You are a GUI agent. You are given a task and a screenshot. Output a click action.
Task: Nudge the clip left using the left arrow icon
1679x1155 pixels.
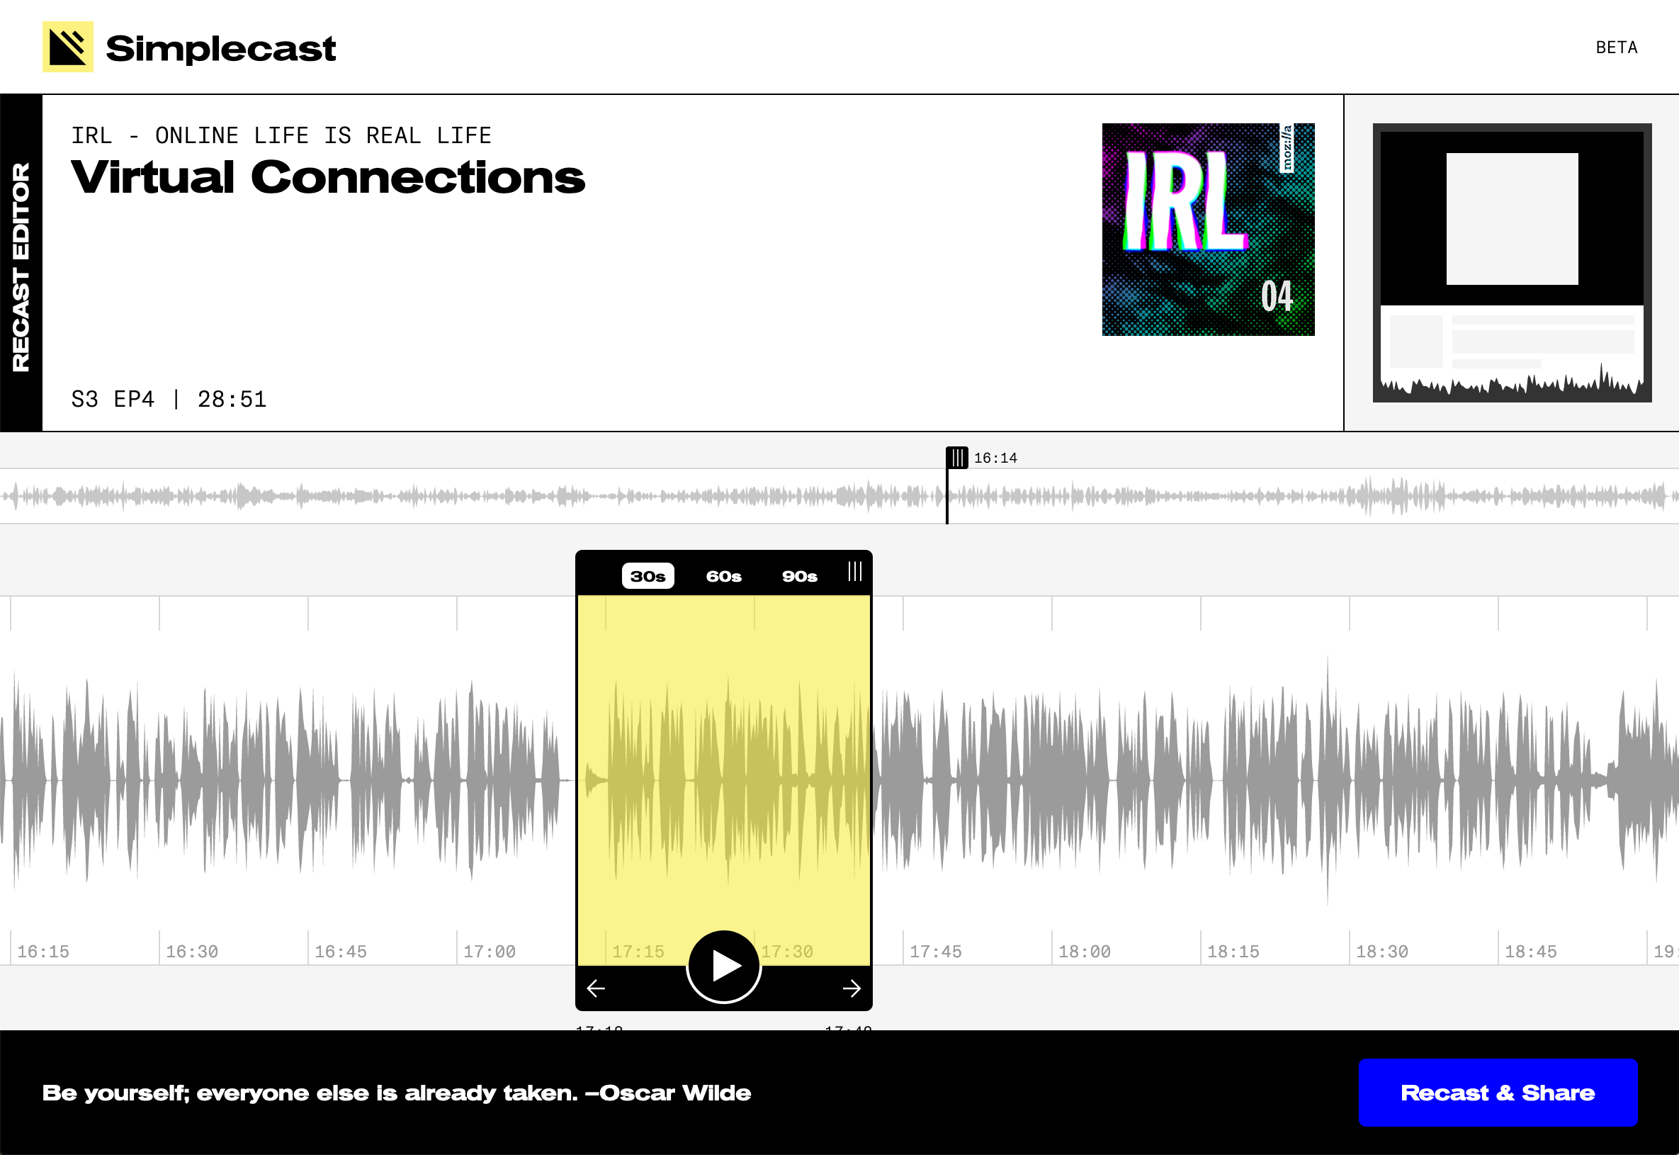pos(596,988)
